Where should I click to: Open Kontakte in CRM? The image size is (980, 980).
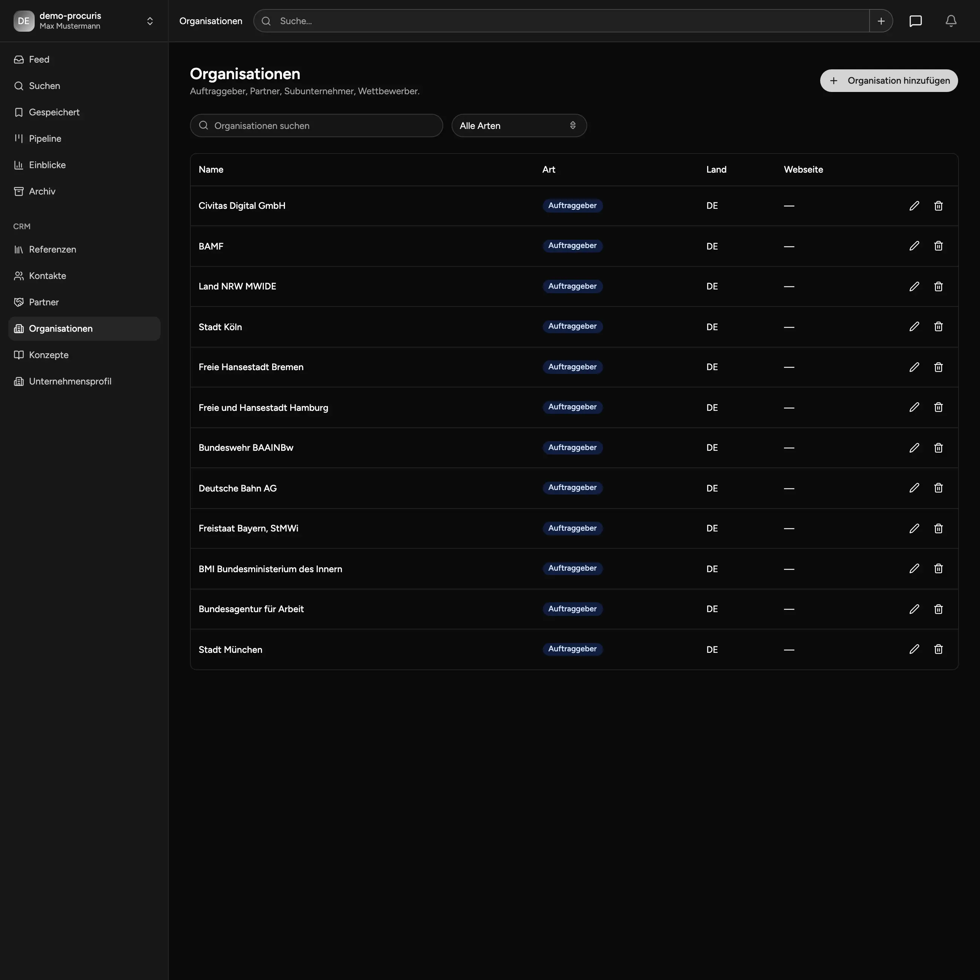point(84,276)
